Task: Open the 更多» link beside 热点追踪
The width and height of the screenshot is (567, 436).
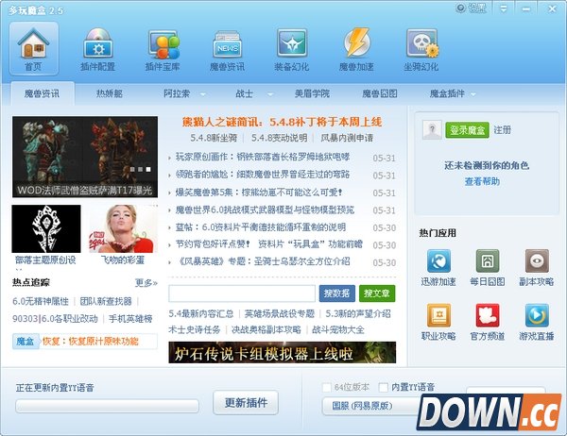Action: pos(146,282)
